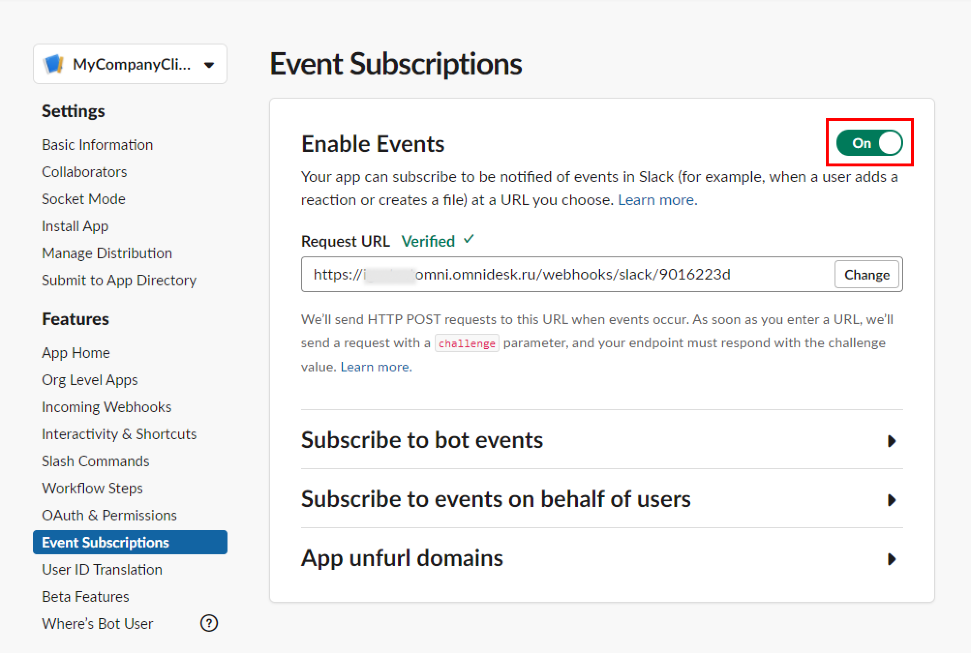Click the Event Subscriptions page heading
The image size is (971, 653).
[x=396, y=64]
